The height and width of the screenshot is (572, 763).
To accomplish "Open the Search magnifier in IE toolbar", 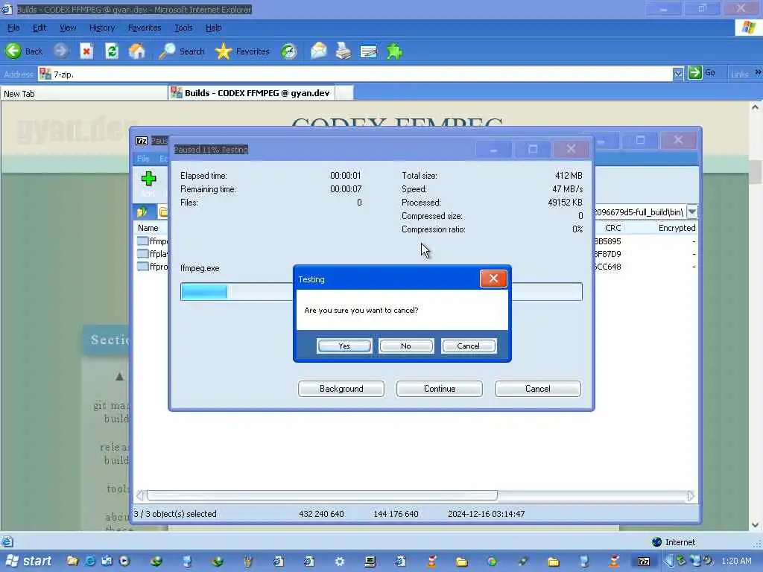I will tap(168, 51).
